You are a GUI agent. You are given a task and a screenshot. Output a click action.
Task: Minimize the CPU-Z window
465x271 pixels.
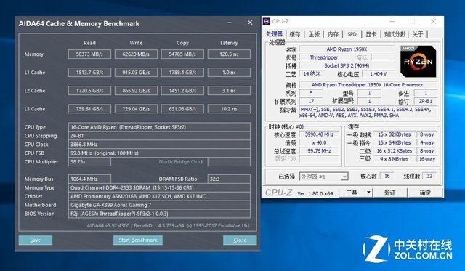(392, 21)
